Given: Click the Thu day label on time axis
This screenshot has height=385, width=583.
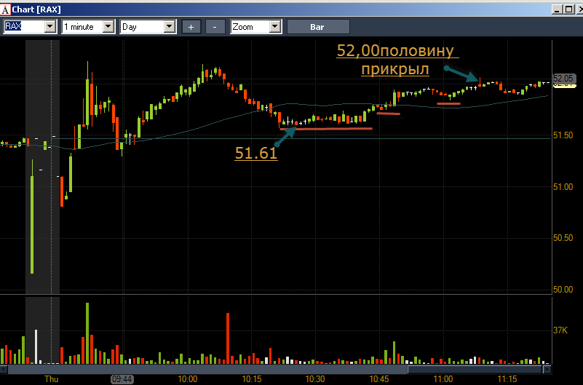Looking at the screenshot, I should click(x=51, y=379).
